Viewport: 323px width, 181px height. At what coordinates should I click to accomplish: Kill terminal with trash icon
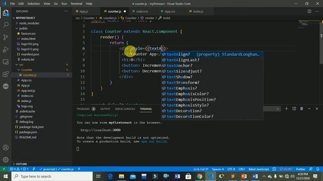click(301, 109)
